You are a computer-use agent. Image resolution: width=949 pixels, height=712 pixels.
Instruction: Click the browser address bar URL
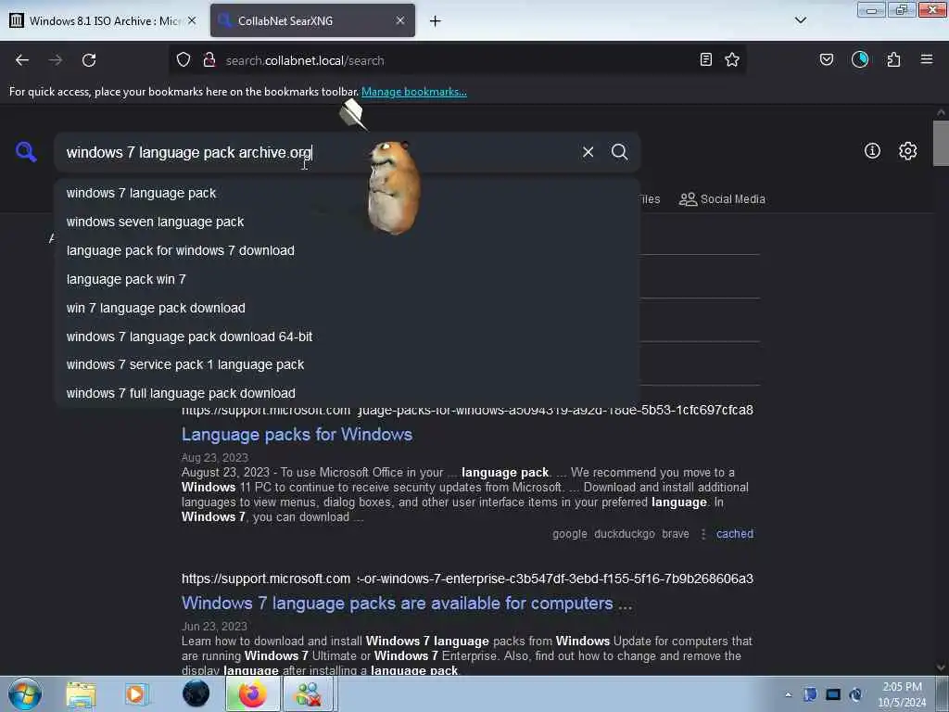[304, 60]
